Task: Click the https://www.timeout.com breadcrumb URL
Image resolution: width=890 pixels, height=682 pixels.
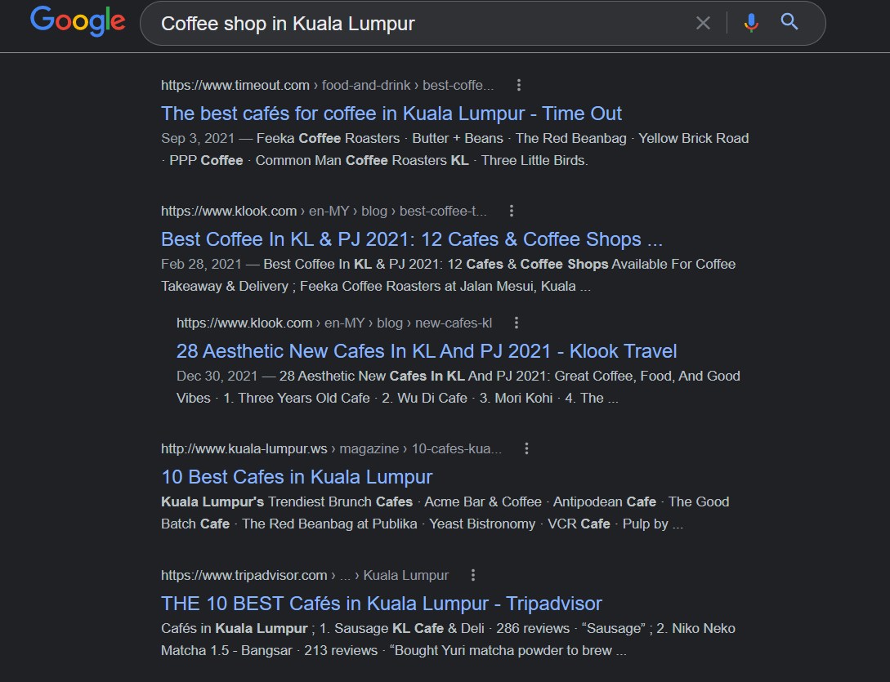Action: pyautogui.click(x=328, y=85)
